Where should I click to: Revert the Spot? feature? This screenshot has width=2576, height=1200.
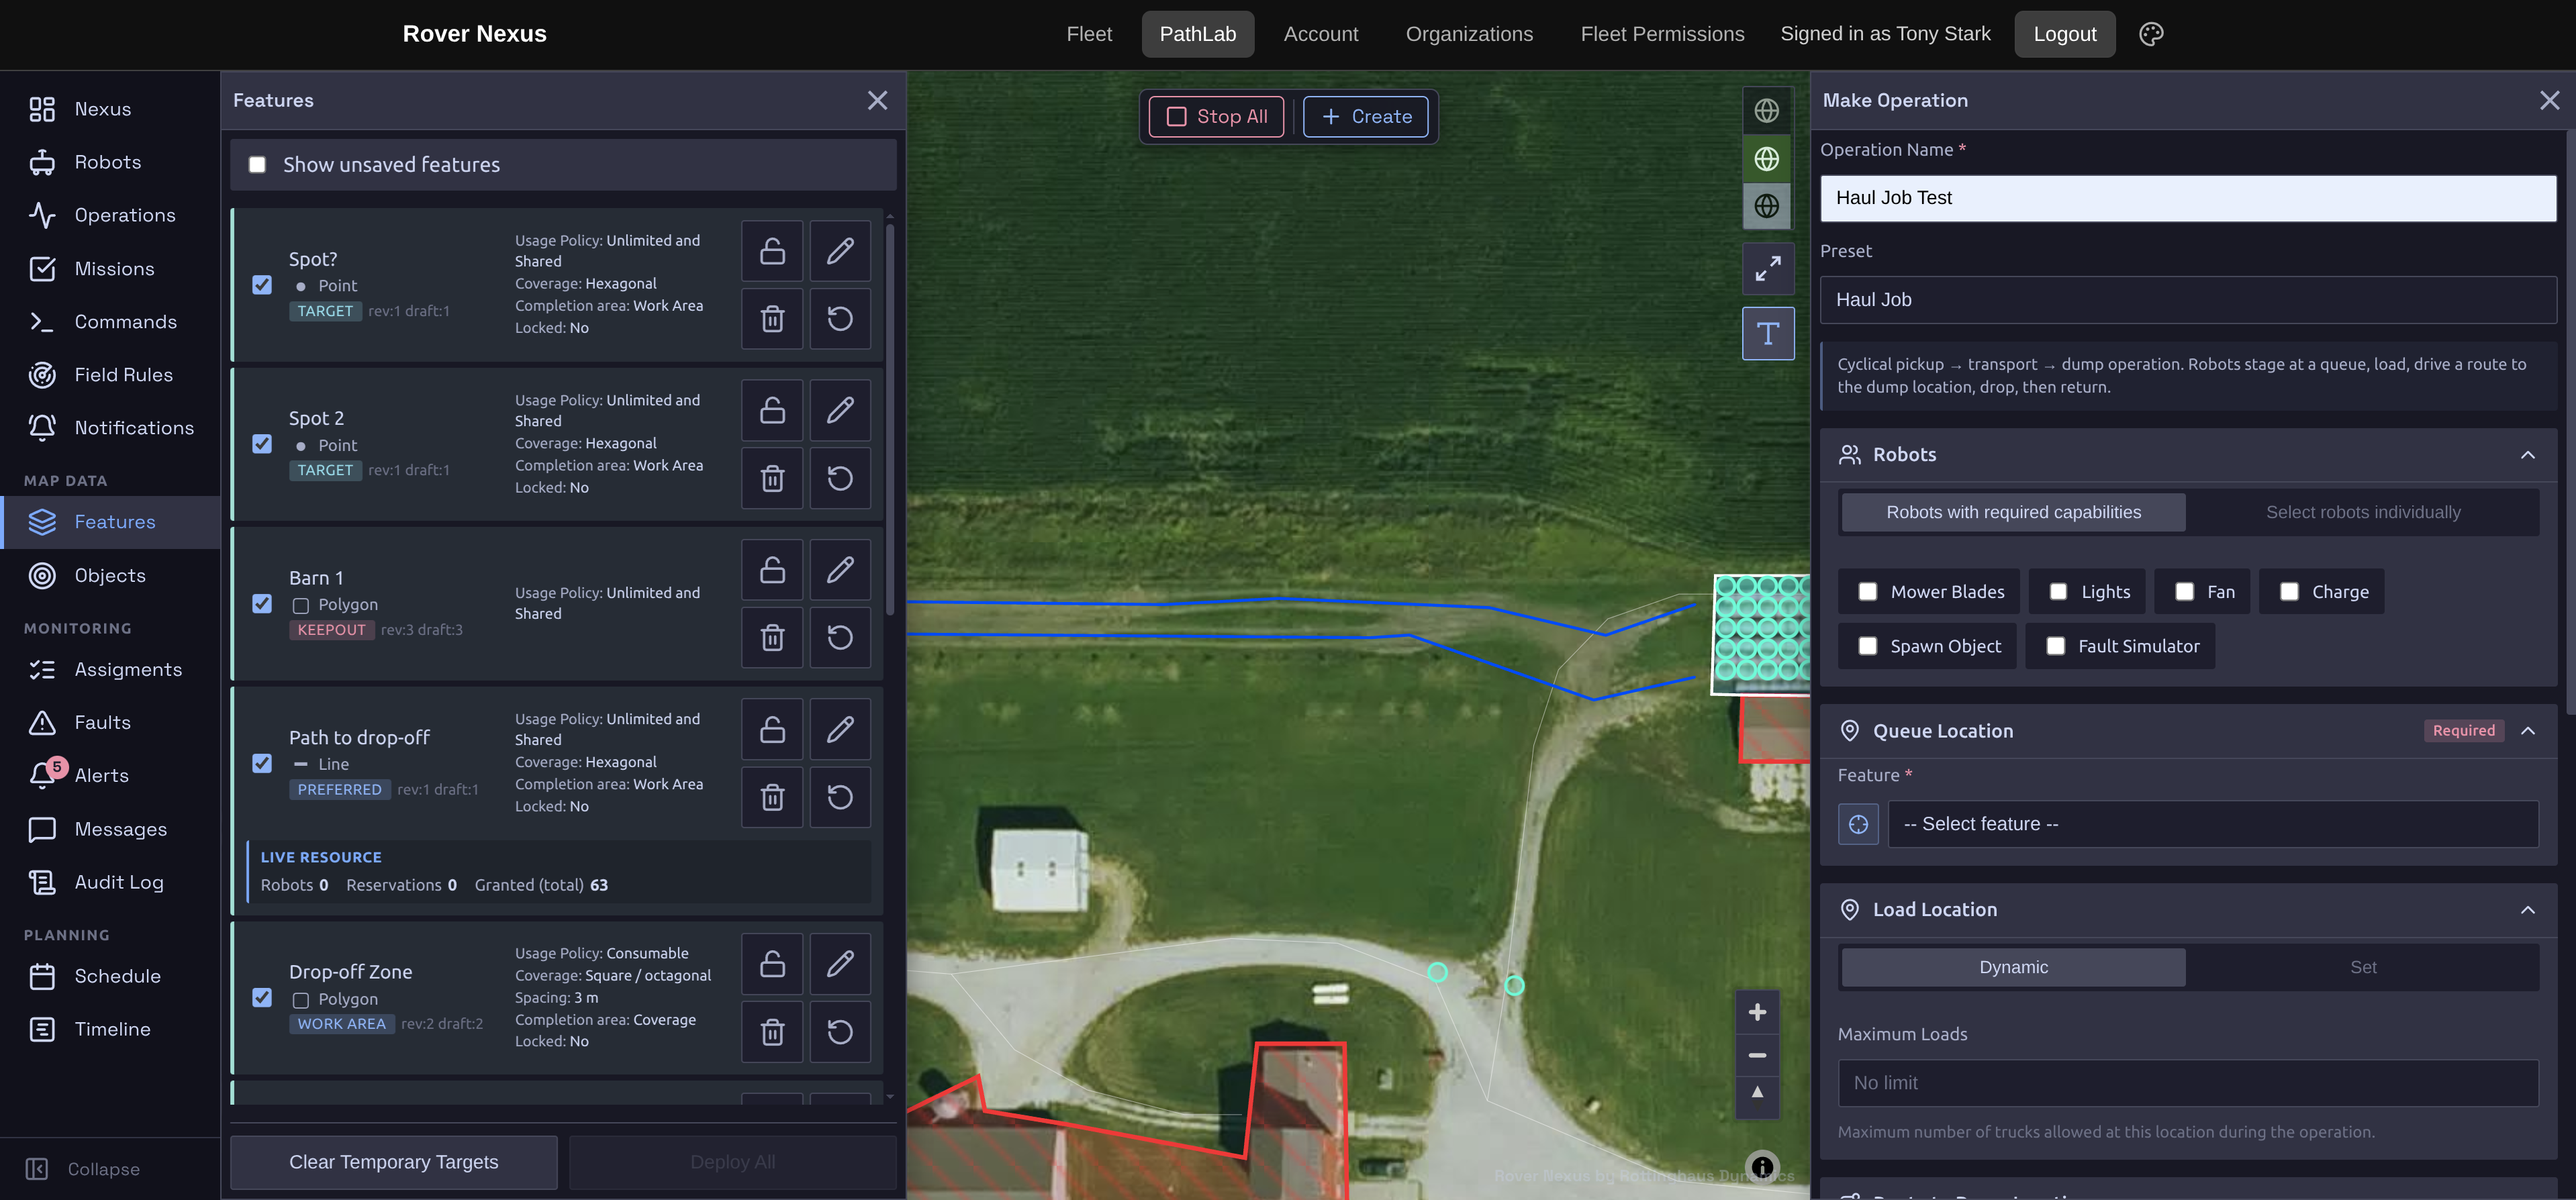pyautogui.click(x=840, y=319)
